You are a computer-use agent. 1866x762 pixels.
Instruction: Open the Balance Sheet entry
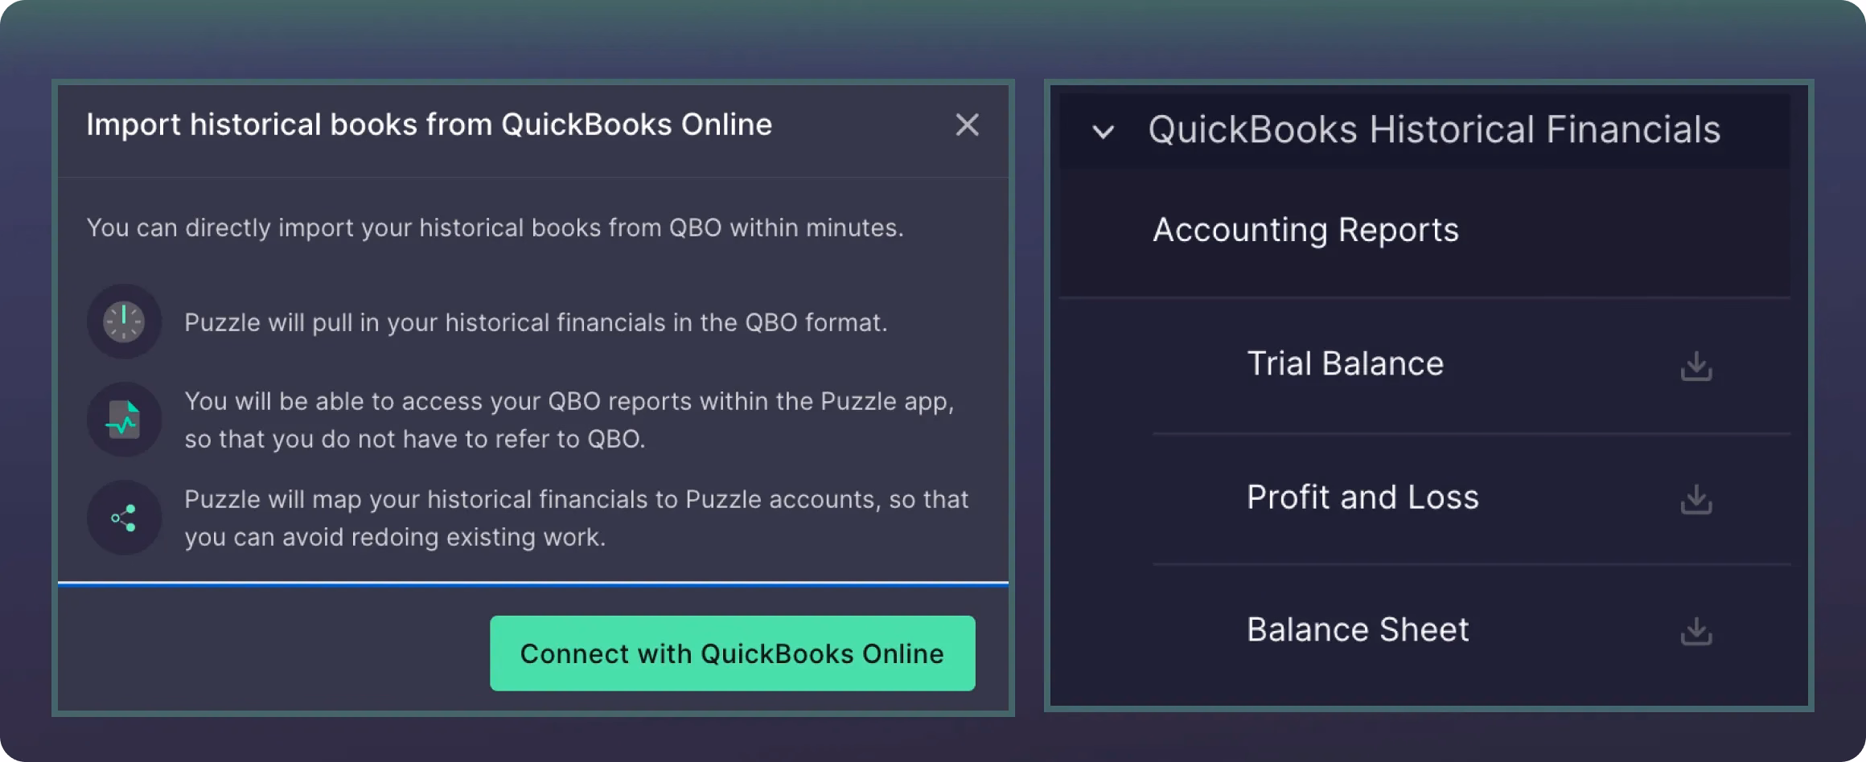point(1358,630)
